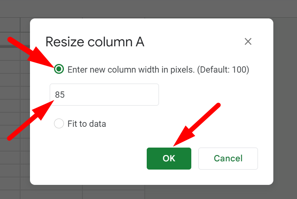The height and width of the screenshot is (199, 297).
Task: Close the Resize column A dialog
Action: click(x=248, y=42)
